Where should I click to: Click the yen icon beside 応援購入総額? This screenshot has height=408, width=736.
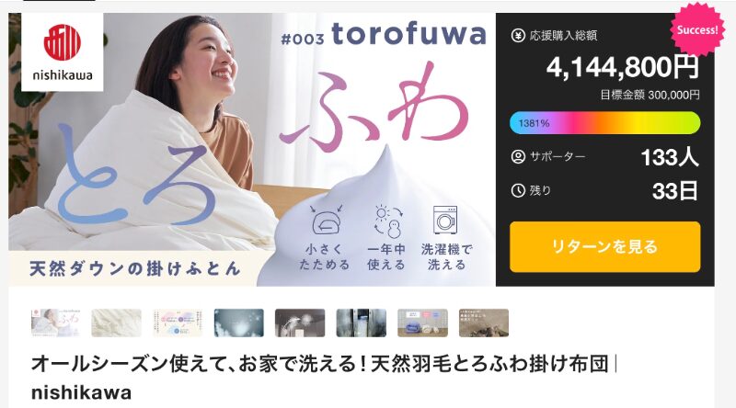pyautogui.click(x=518, y=36)
